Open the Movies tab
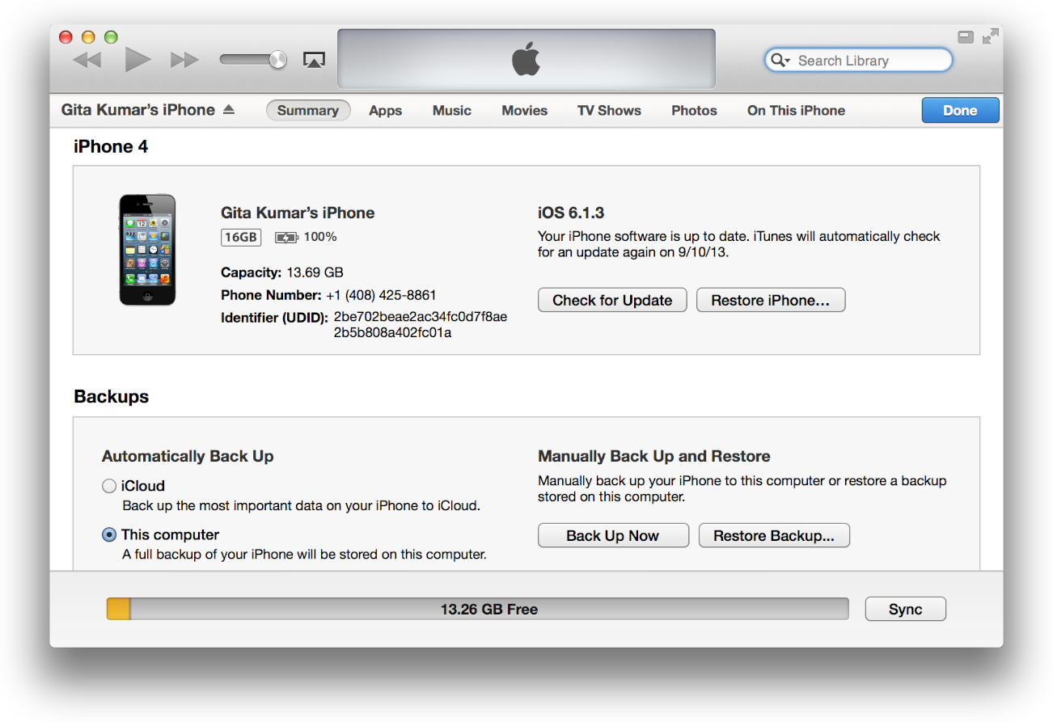The height and width of the screenshot is (722, 1053). pyautogui.click(x=525, y=111)
